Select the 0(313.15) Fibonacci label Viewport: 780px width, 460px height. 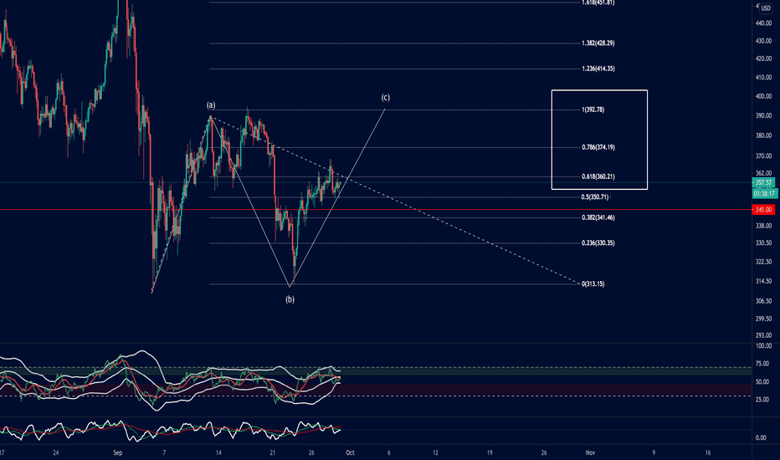tap(593, 284)
